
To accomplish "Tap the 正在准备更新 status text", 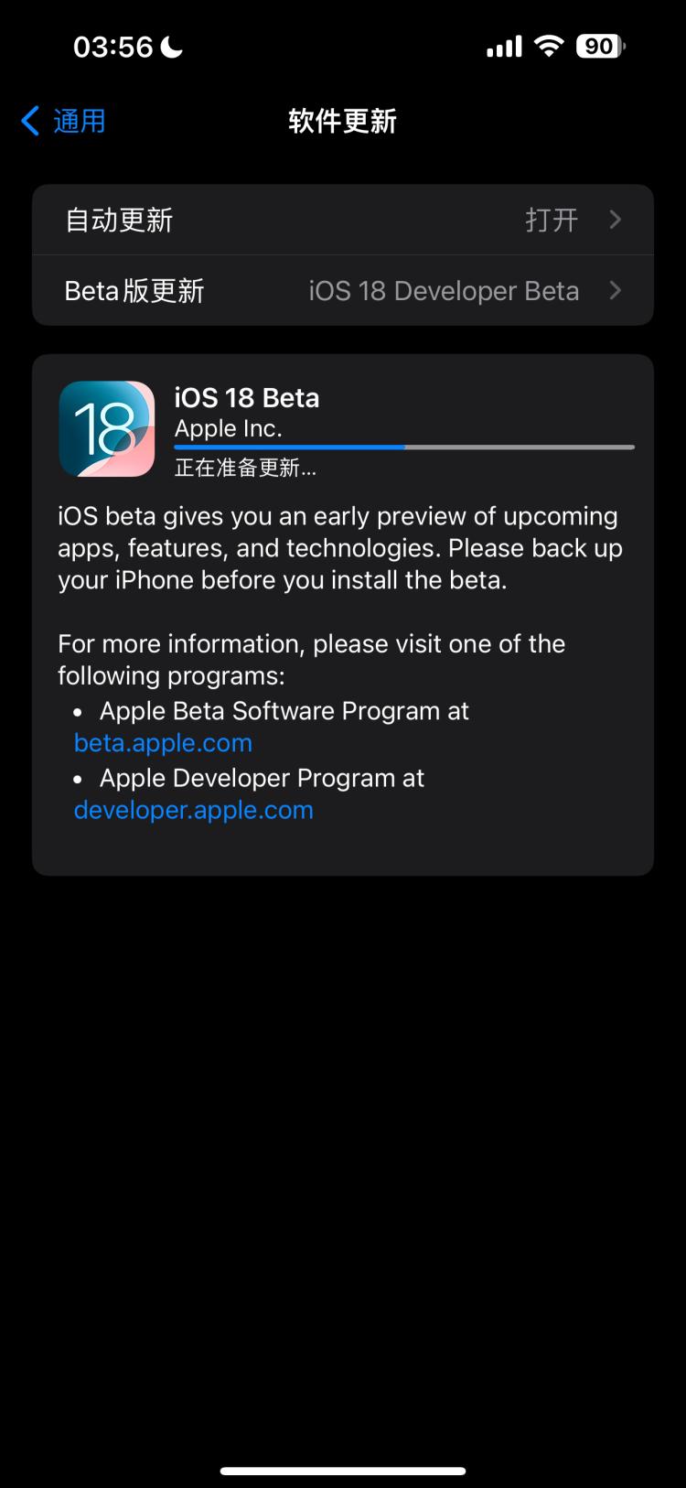I will [x=245, y=468].
